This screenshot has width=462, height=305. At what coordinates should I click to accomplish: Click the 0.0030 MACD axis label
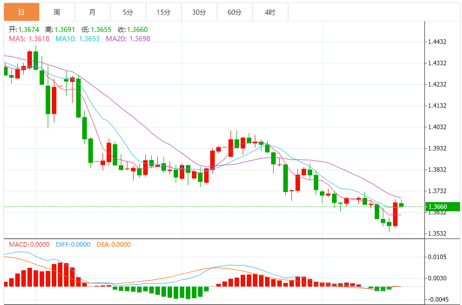[x=438, y=278]
